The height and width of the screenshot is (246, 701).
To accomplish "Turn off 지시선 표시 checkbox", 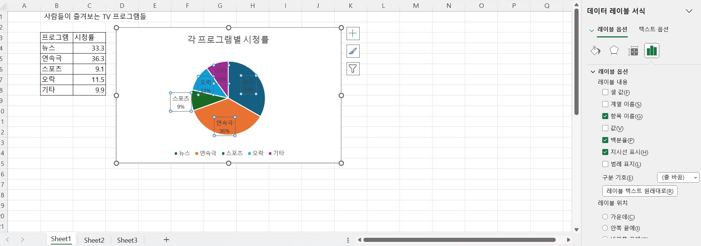I will click(x=605, y=152).
